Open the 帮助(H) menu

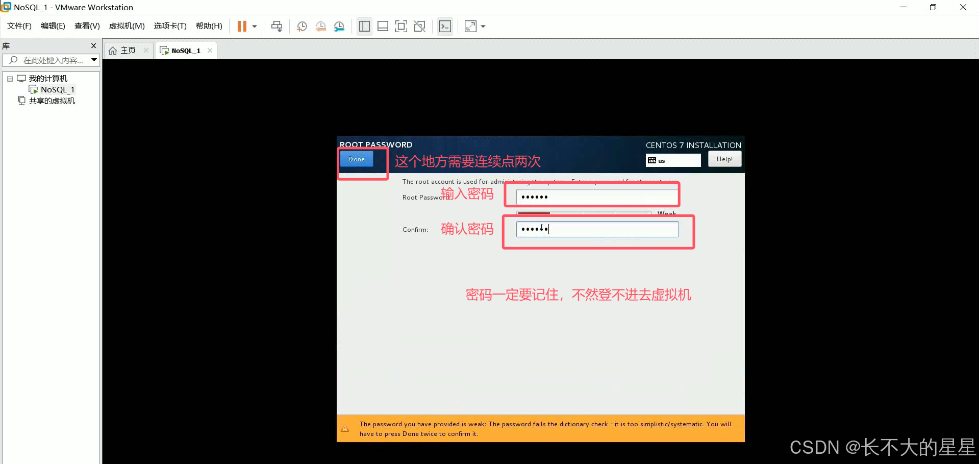tap(209, 26)
